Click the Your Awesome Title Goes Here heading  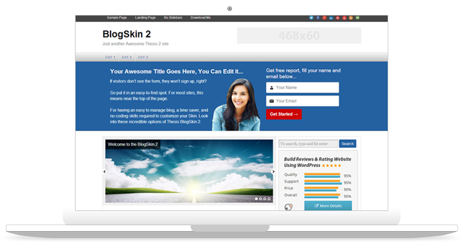(176, 72)
